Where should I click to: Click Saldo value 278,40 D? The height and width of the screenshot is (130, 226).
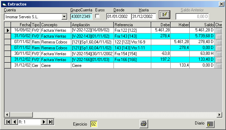pos(202,42)
